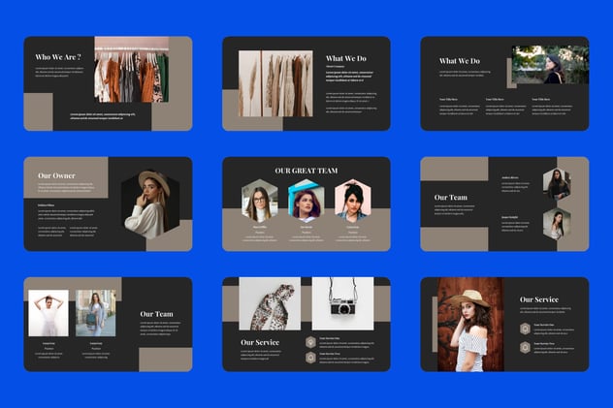Select the 'Our Service' heading beside hat-woman photo
This screenshot has width=613, height=408.
pyautogui.click(x=539, y=299)
